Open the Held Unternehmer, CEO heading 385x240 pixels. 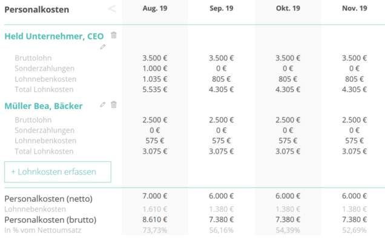[54, 36]
